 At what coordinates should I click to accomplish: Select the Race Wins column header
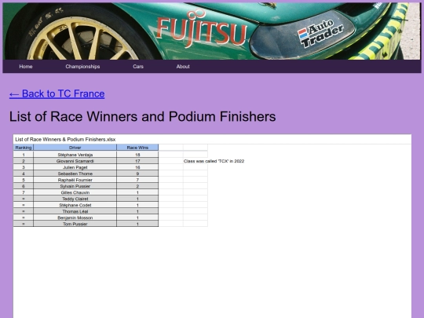coord(137,148)
